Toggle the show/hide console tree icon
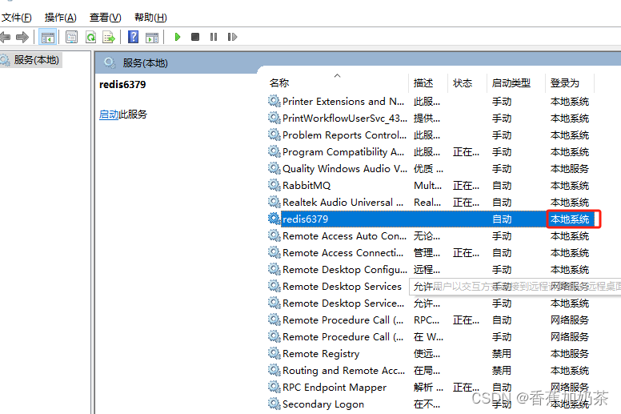 pos(47,38)
